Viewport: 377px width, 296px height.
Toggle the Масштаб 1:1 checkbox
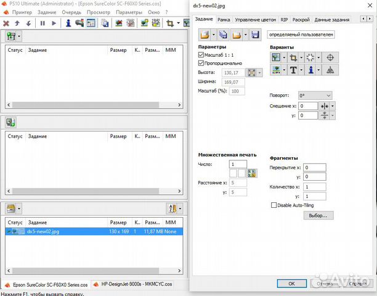[x=201, y=55]
